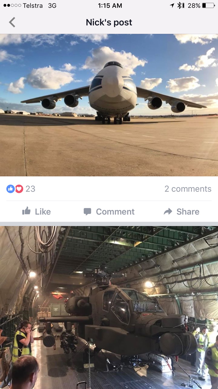The height and width of the screenshot is (389, 218).
Task: Tap the Share arrow icon
Action: (x=168, y=211)
